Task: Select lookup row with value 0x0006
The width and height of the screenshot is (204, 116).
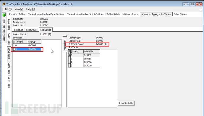Action: (x=27, y=45)
